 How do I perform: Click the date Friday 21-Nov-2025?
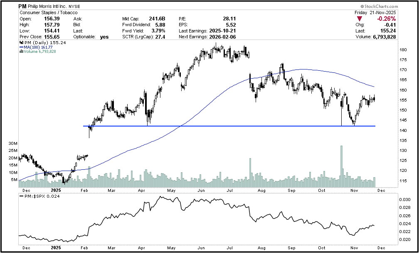coord(375,12)
